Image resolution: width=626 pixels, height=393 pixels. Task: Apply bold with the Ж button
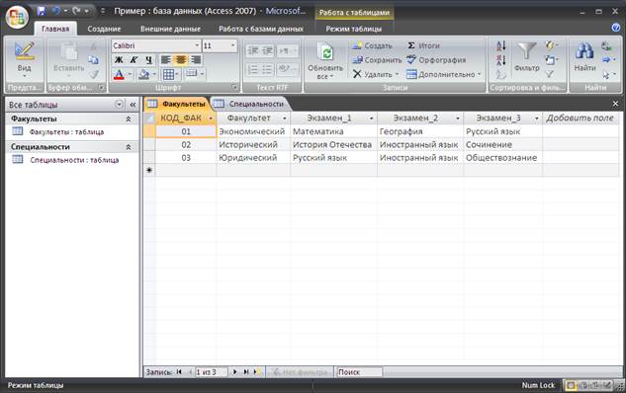click(119, 60)
